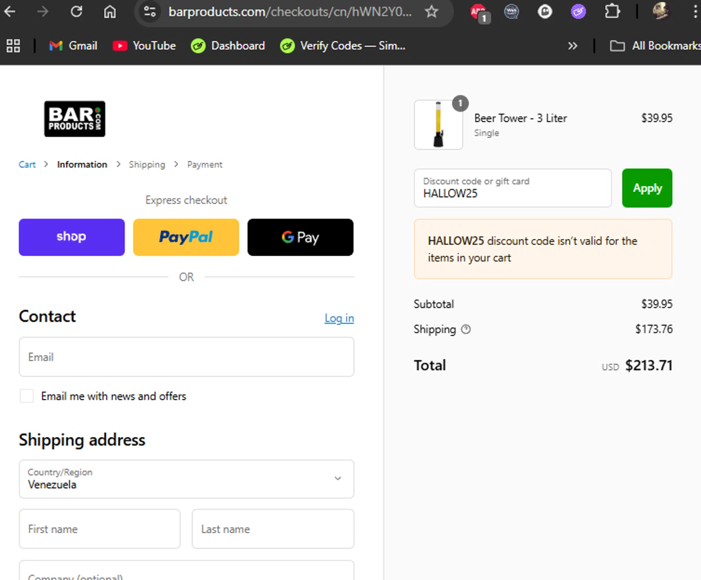
Task: Check out with the Shop Pay button
Action: click(x=72, y=237)
